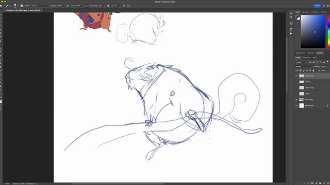Select the background color swatch in Color panel
The width and height of the screenshot is (330, 185).
click(x=299, y=18)
